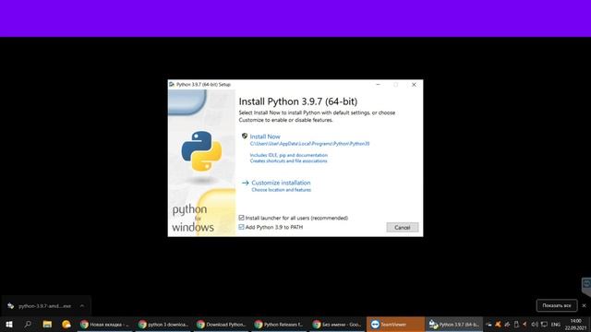Click 'Choose location and features' text

[281, 190]
